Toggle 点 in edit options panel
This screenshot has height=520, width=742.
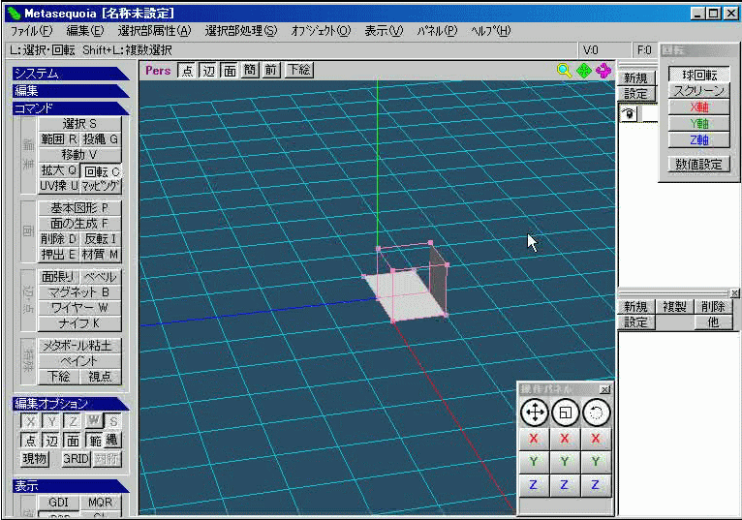point(30,441)
